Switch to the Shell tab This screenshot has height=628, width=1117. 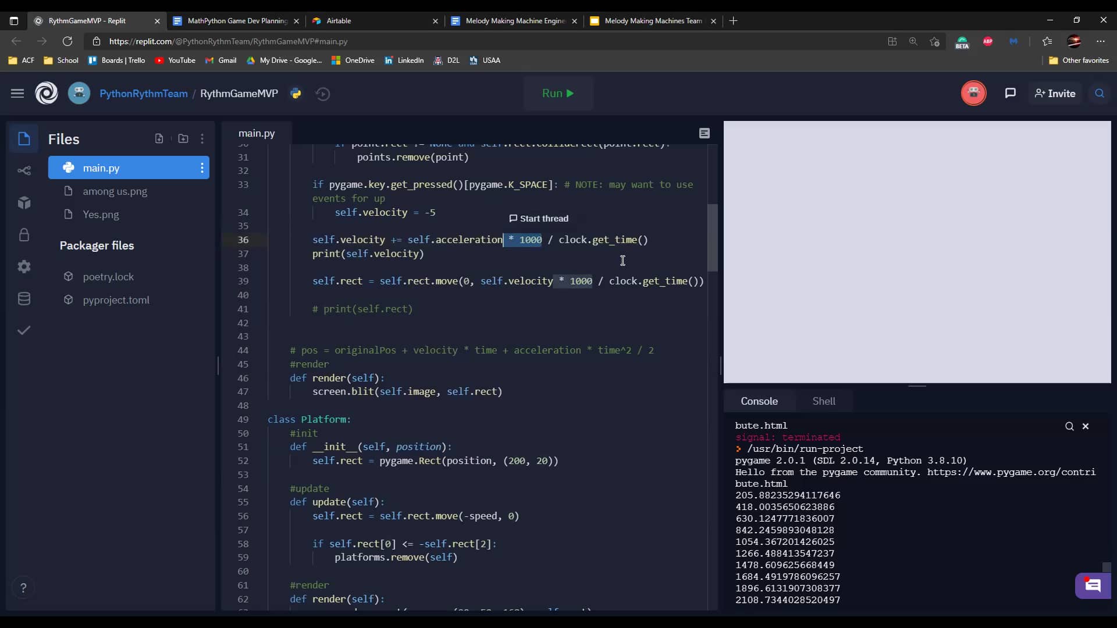(x=824, y=401)
